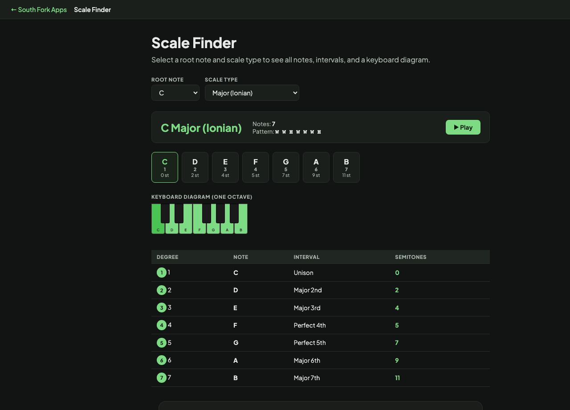
Task: Click the semitone value 11 in table
Action: click(397, 377)
